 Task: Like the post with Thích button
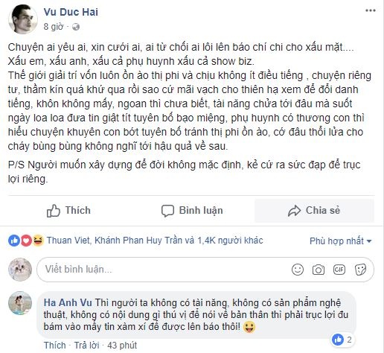pyautogui.click(x=68, y=211)
